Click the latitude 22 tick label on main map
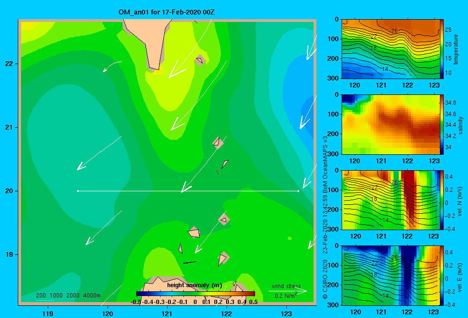The height and width of the screenshot is (318, 468). (9, 64)
